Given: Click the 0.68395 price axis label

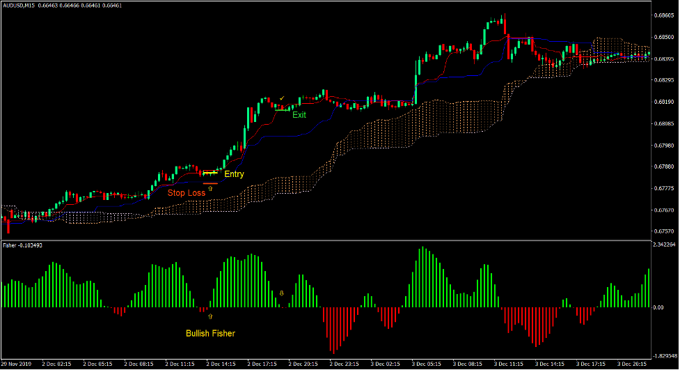Looking at the screenshot, I should pos(663,59).
